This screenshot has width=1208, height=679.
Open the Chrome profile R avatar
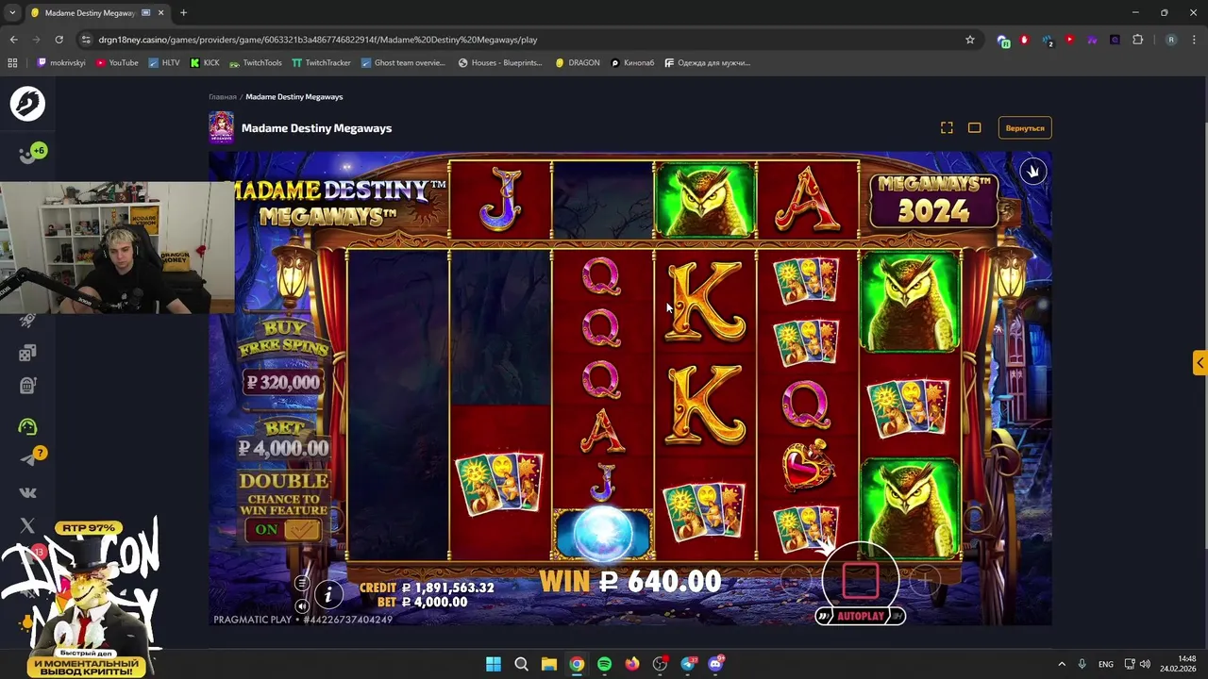[1171, 40]
